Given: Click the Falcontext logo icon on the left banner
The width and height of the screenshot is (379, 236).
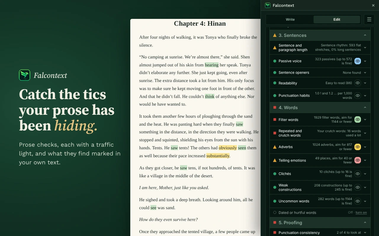Looking at the screenshot, I should click(x=25, y=75).
